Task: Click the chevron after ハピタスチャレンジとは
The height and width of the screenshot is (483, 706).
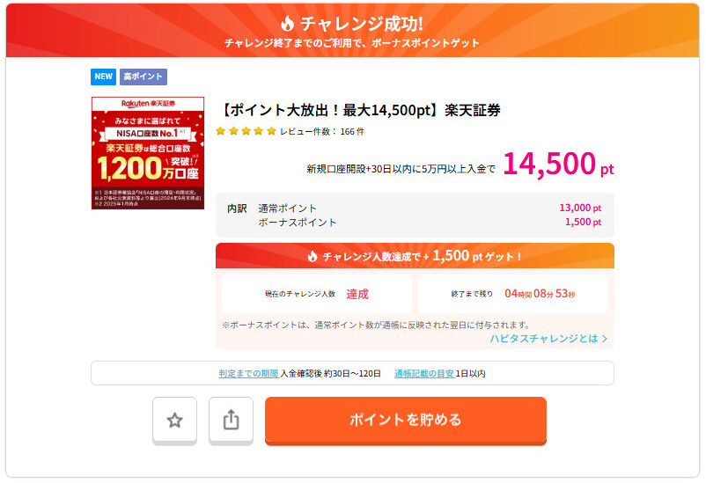Action: (605, 338)
